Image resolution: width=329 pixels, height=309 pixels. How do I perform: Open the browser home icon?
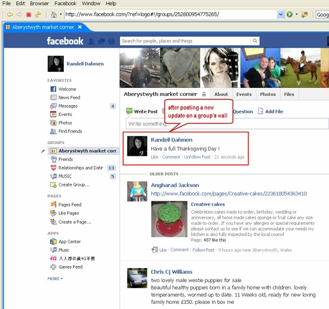click(53, 14)
